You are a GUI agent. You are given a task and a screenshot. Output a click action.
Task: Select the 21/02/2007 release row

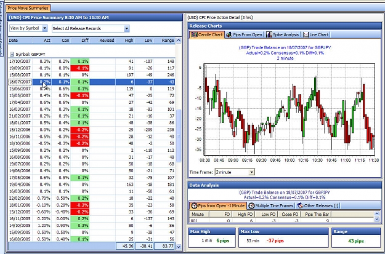click(92, 116)
